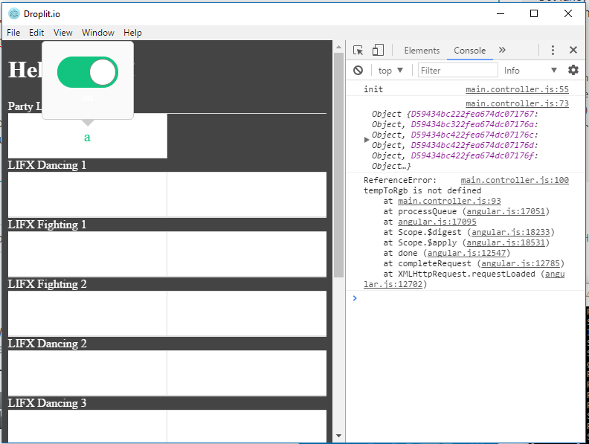Follow angular.js:12547 done link
The height and width of the screenshot is (444, 589).
(x=466, y=253)
